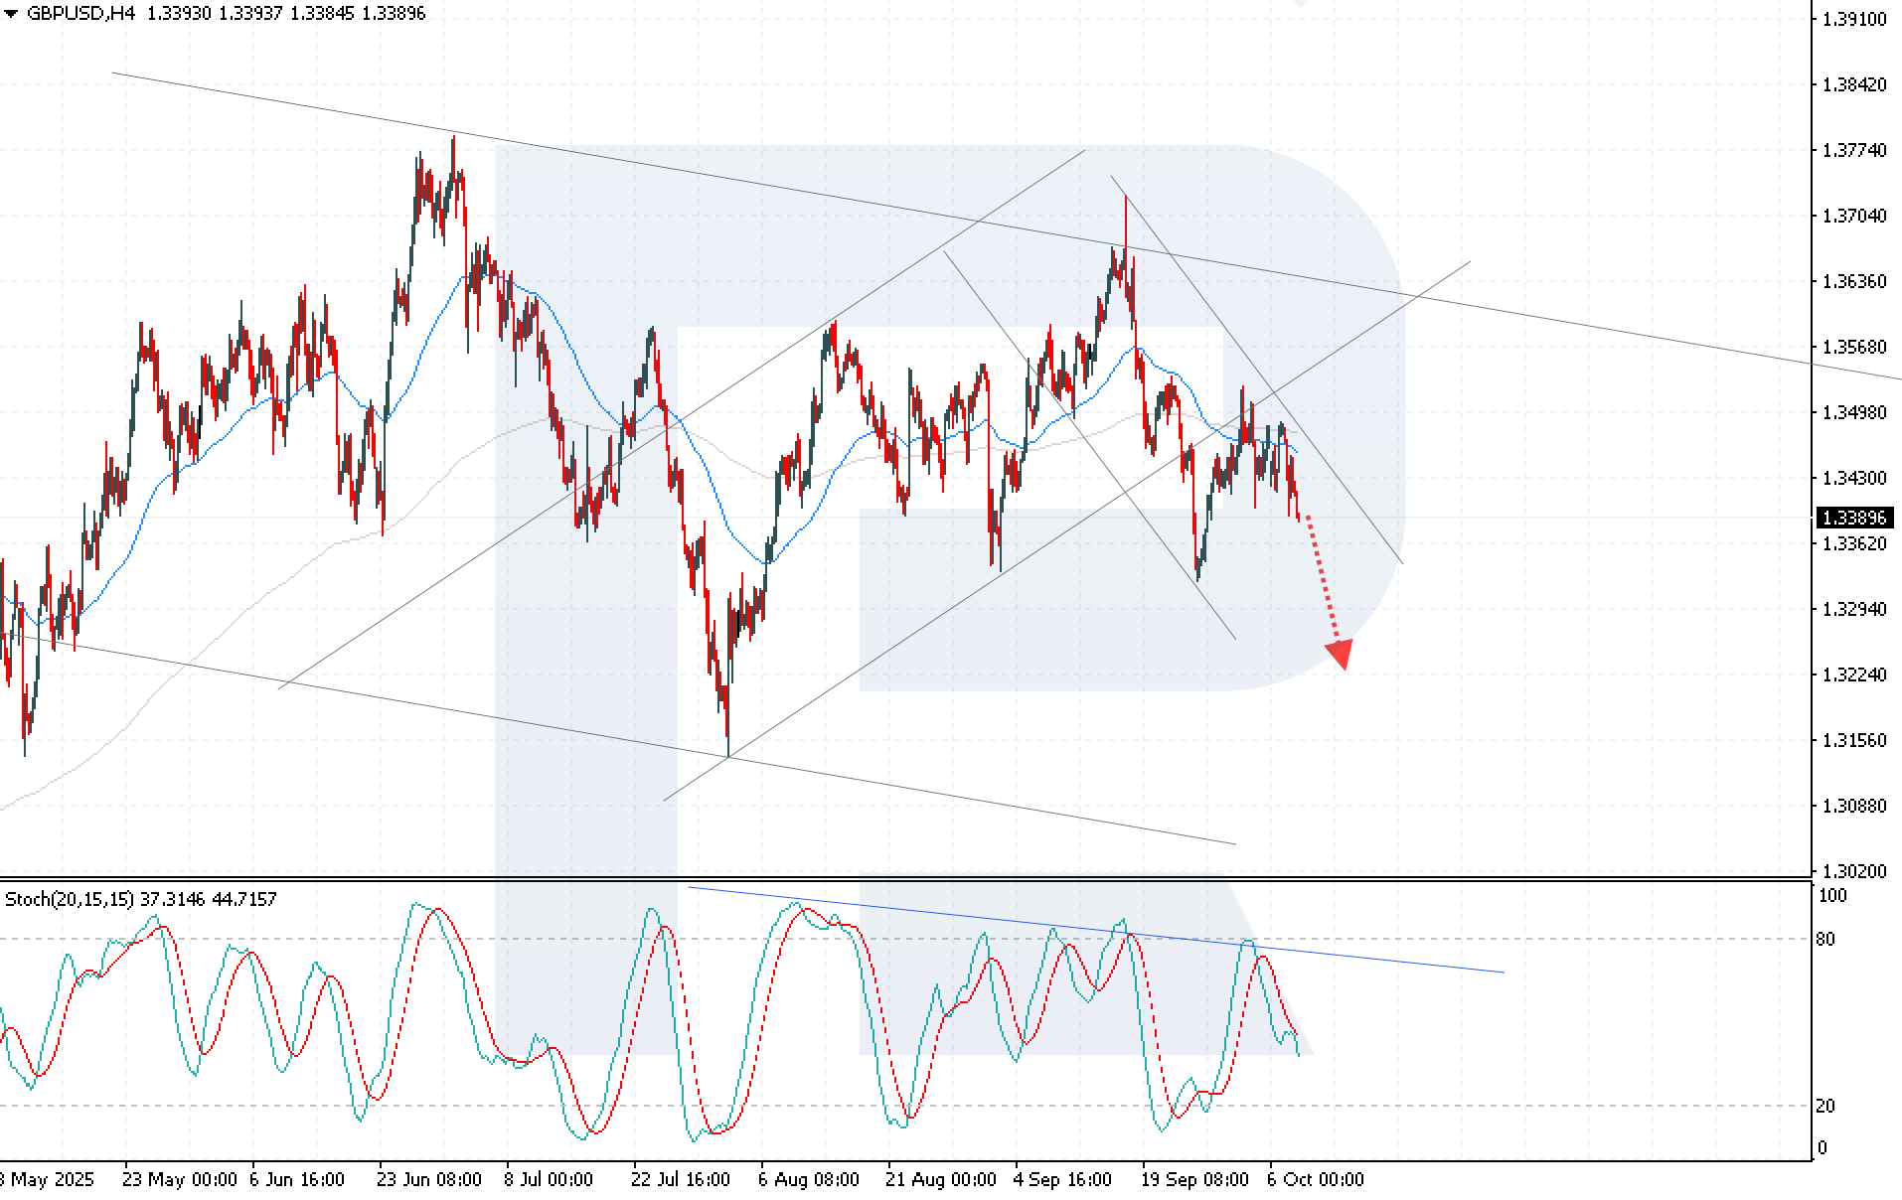The image size is (1902, 1200).
Task: Select the 23 Jun 08:00 time marker
Action: [x=428, y=1179]
